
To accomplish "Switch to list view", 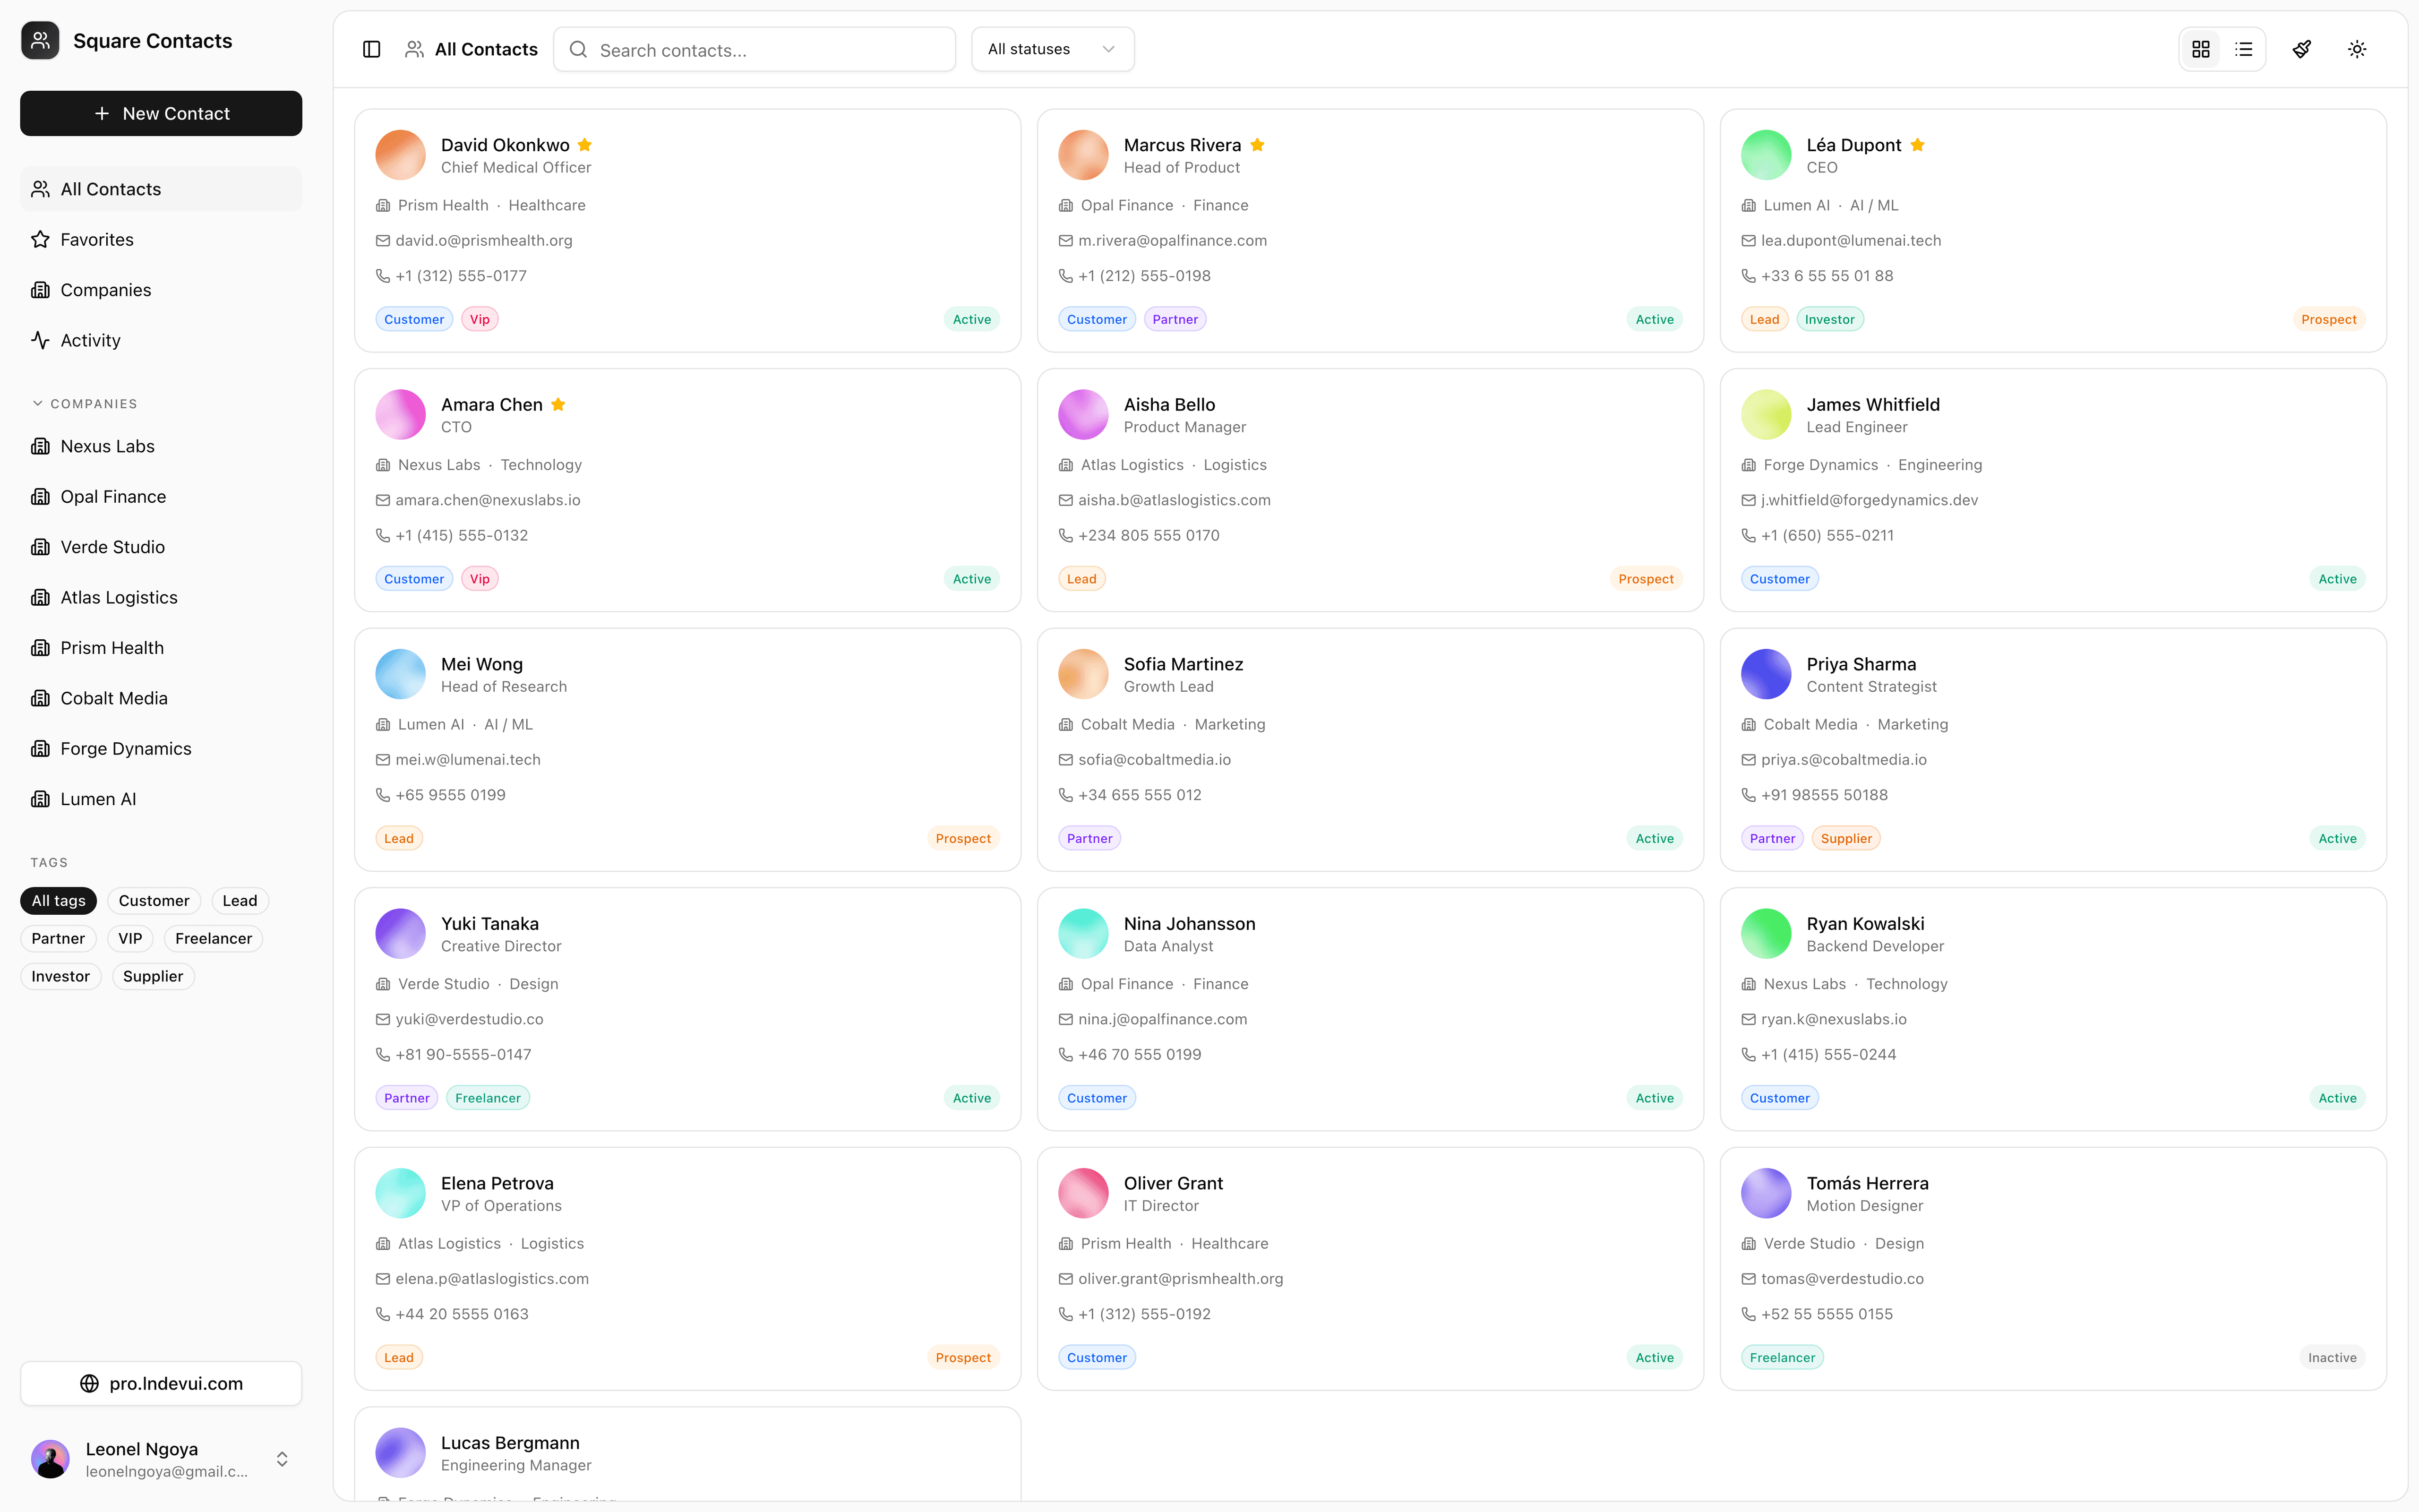I will tap(2244, 49).
